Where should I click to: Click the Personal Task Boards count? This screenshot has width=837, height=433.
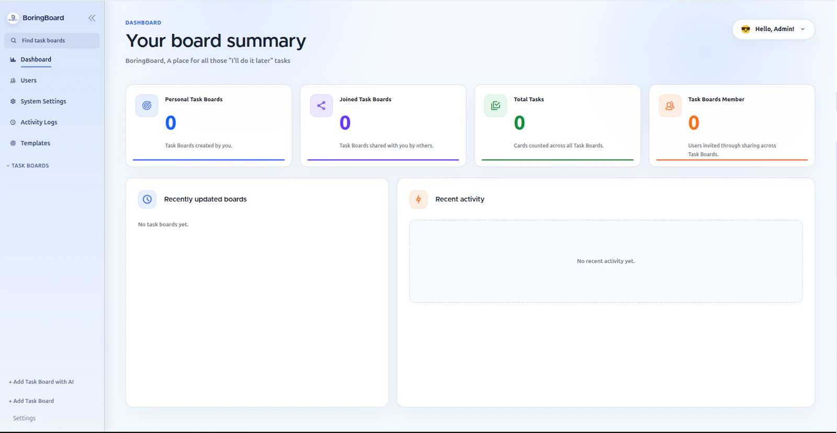click(x=171, y=123)
